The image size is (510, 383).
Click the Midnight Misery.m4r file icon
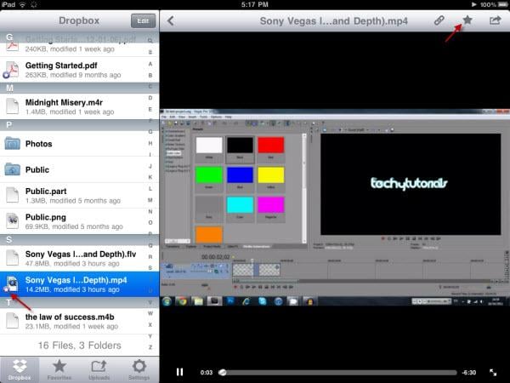pyautogui.click(x=13, y=106)
